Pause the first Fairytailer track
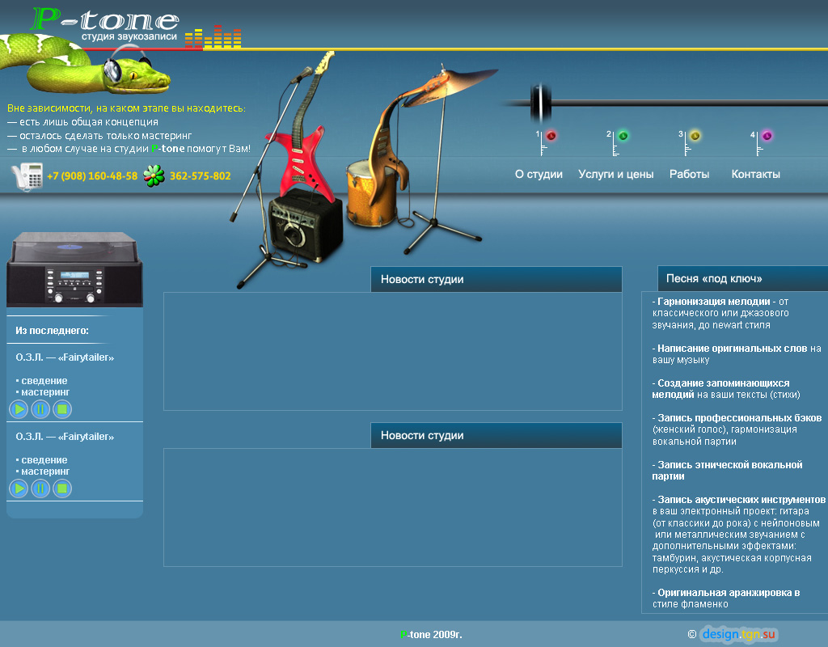The width and height of the screenshot is (828, 647). click(40, 409)
